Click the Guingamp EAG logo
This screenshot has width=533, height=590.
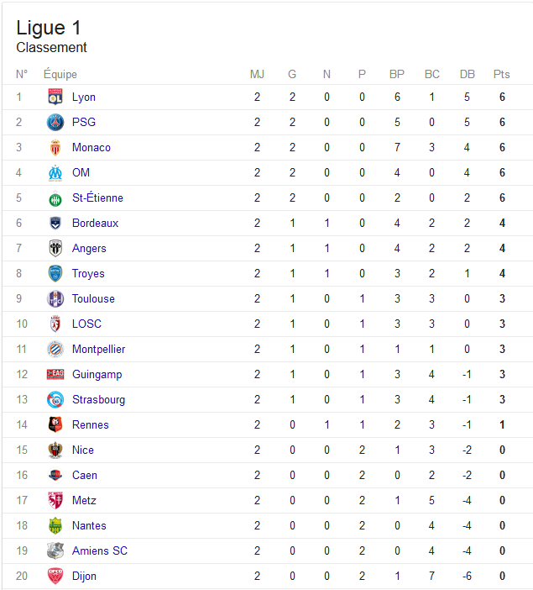55,374
